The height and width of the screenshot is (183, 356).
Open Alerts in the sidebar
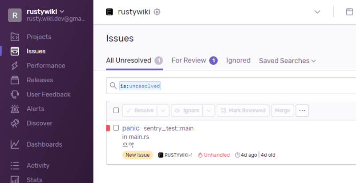coord(36,109)
